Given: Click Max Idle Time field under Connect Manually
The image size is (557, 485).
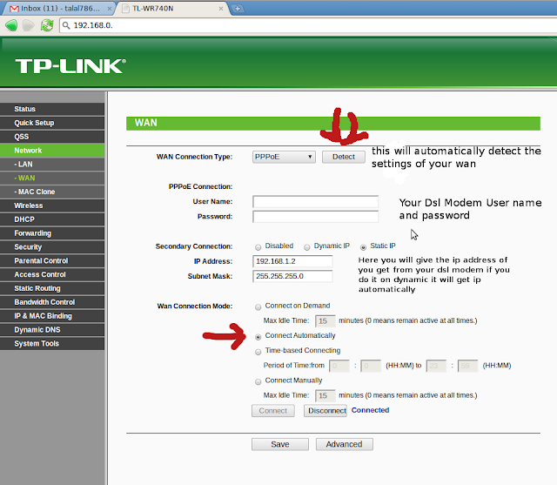Looking at the screenshot, I should [325, 395].
